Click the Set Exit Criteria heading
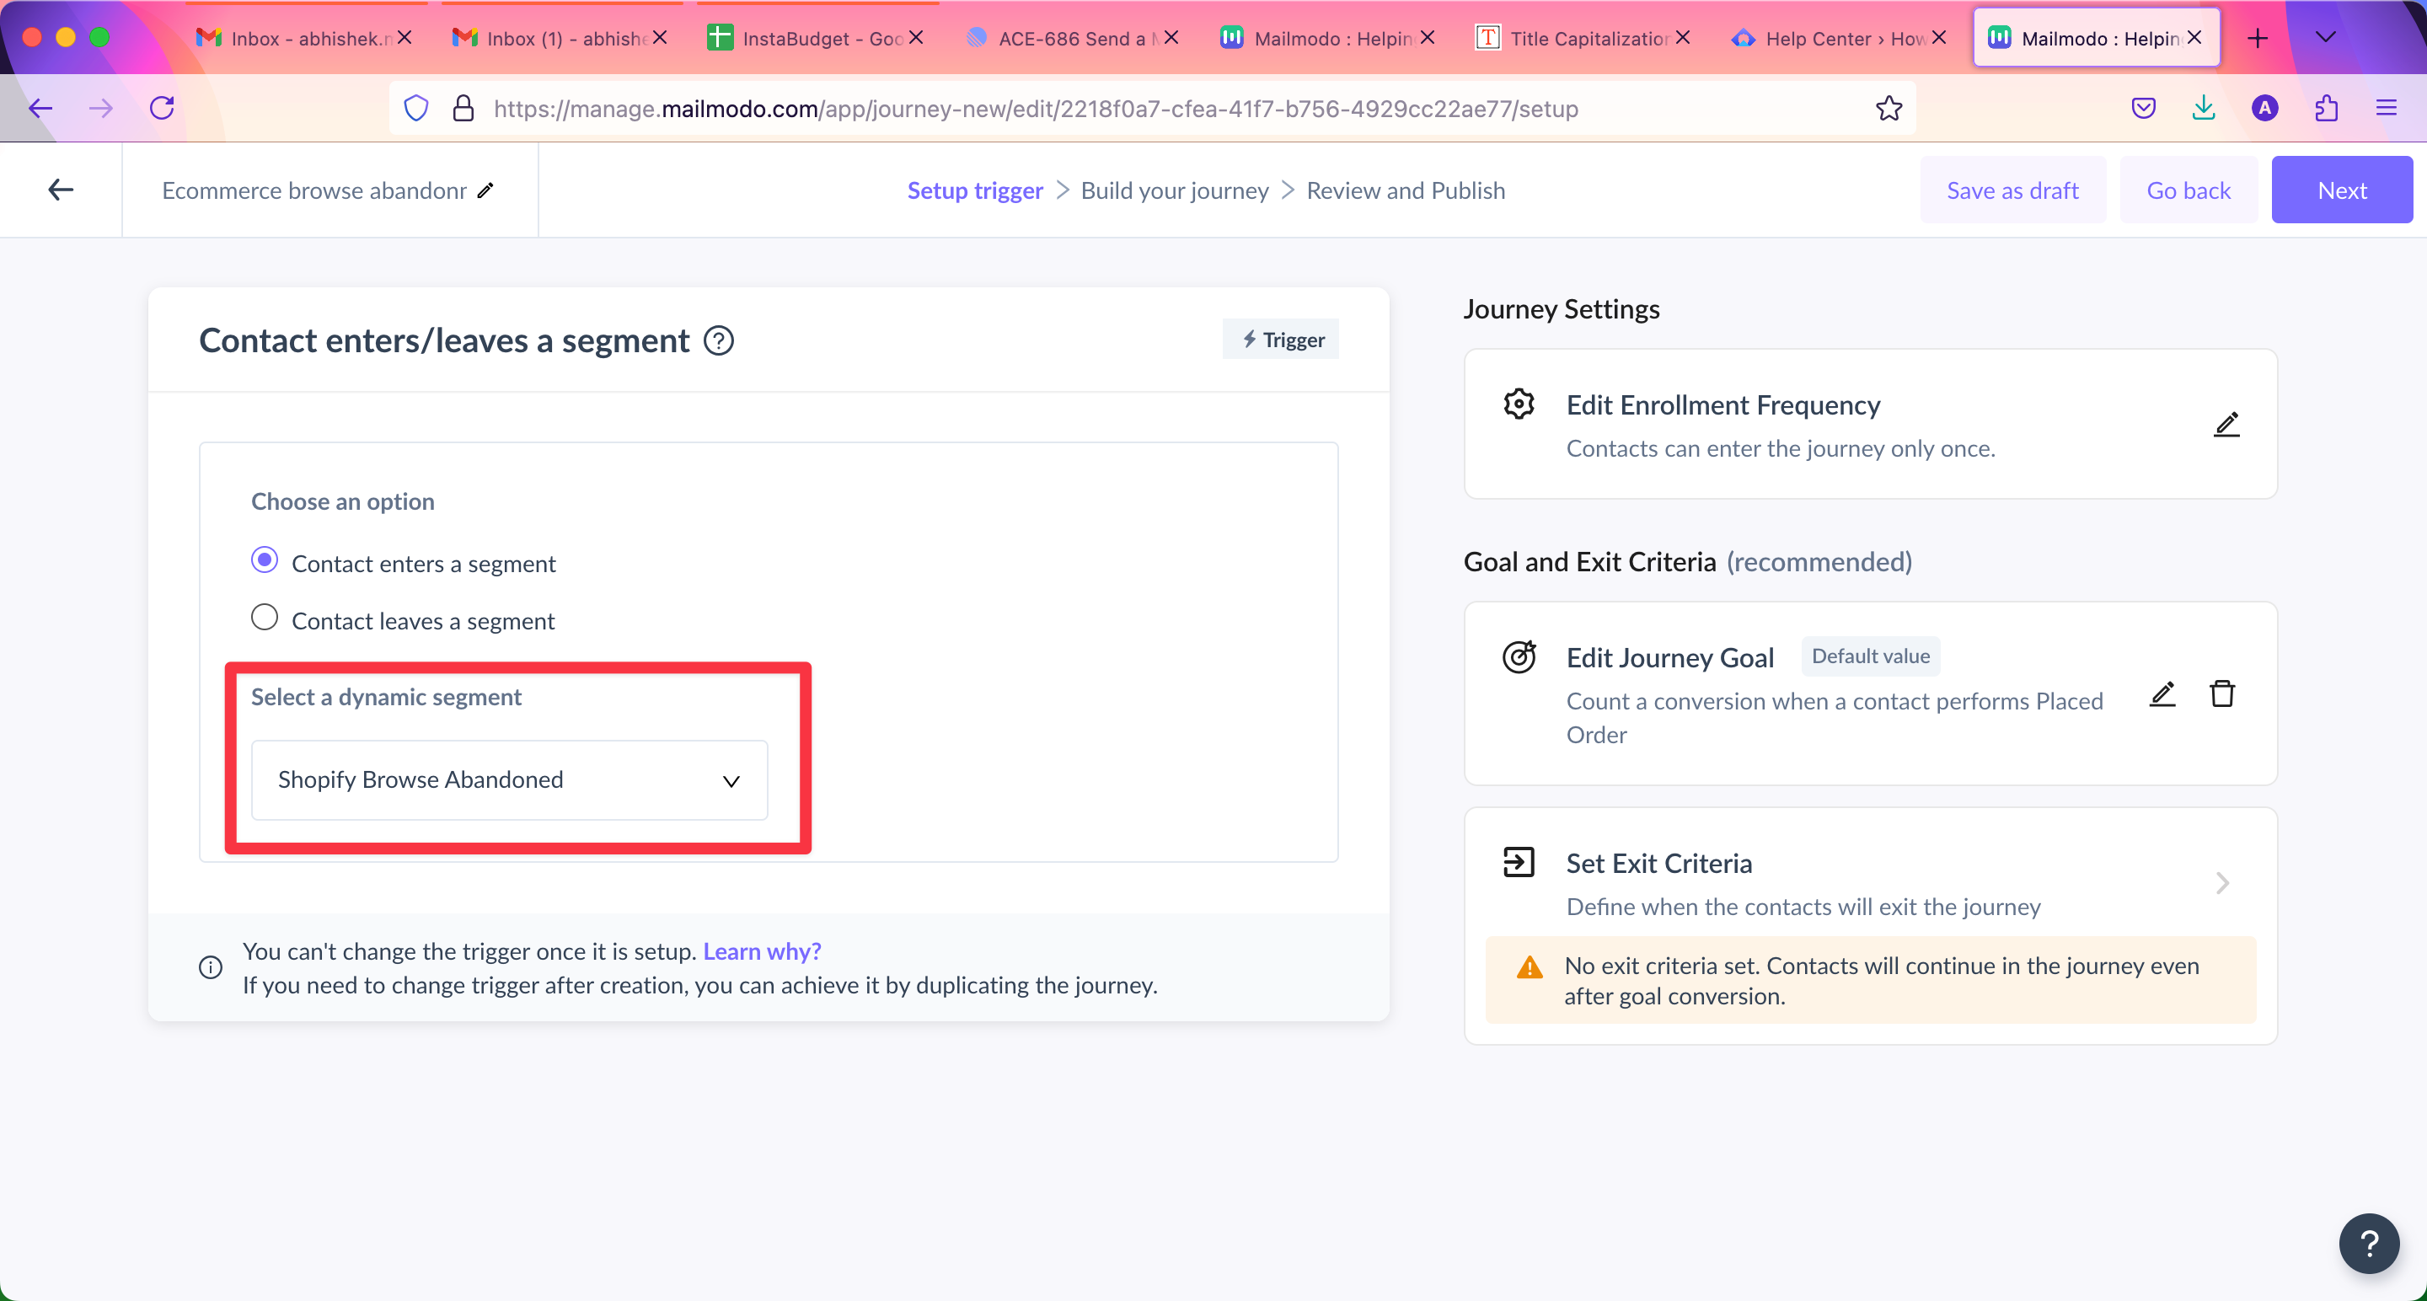This screenshot has height=1301, width=2427. coord(1658,863)
